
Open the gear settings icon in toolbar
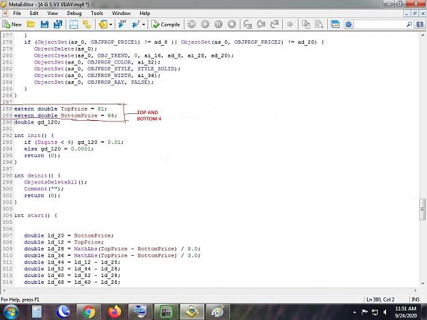(348, 25)
